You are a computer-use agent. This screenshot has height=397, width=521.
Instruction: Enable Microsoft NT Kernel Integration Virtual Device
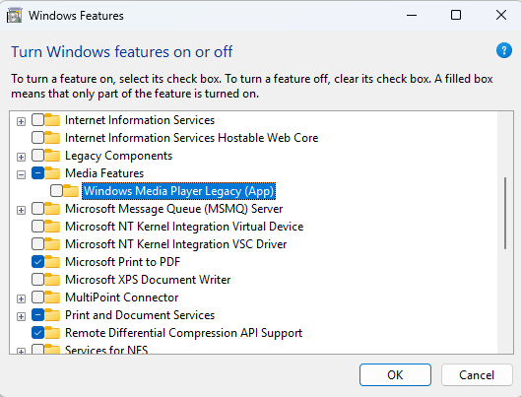point(37,227)
